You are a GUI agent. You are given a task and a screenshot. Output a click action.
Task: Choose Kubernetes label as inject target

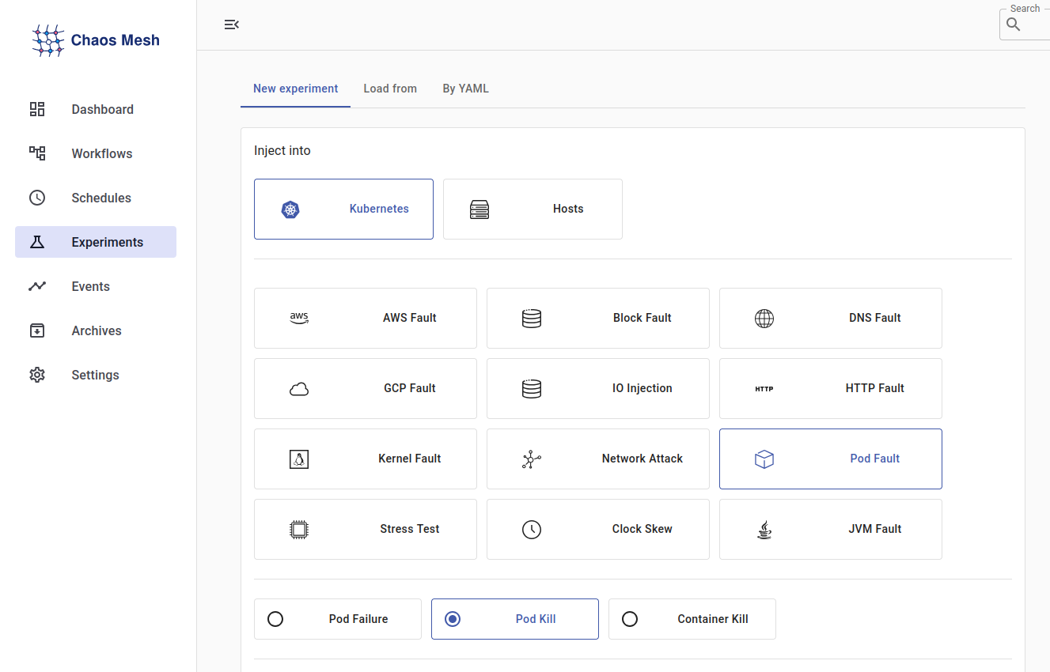[x=379, y=209]
